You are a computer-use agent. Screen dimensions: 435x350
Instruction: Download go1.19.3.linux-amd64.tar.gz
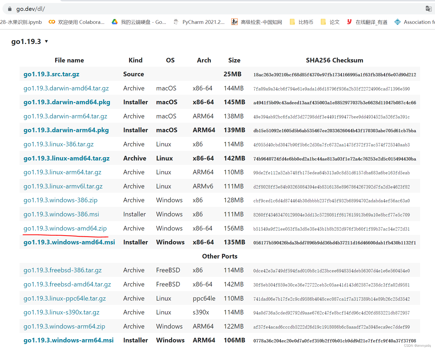click(x=67, y=158)
